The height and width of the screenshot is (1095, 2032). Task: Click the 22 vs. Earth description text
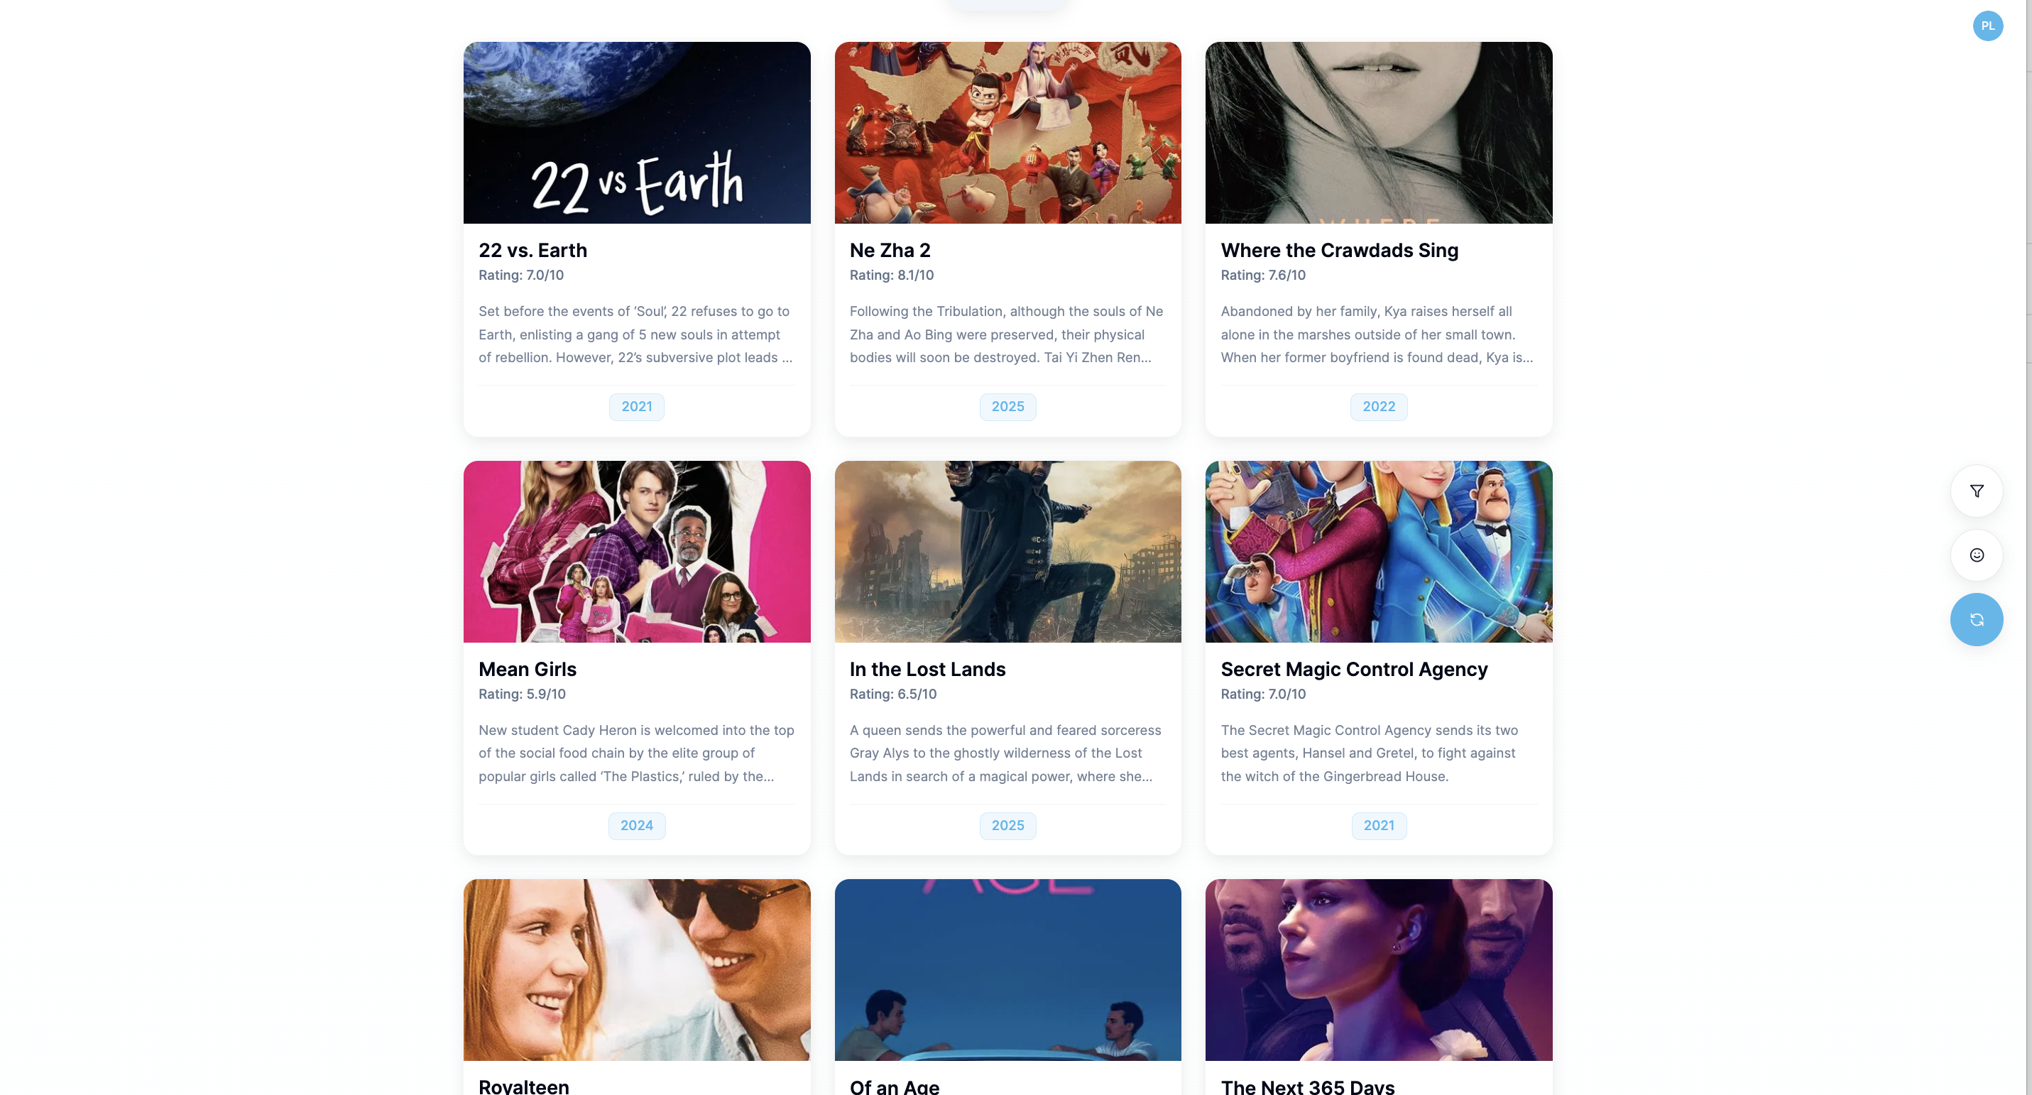pyautogui.click(x=635, y=334)
